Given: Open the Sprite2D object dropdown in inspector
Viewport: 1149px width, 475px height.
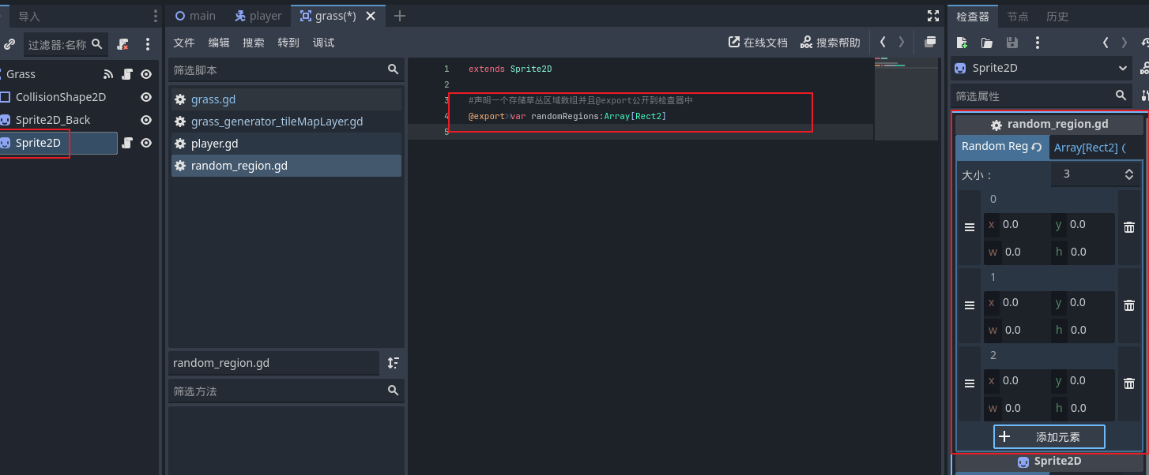Looking at the screenshot, I should [1042, 68].
